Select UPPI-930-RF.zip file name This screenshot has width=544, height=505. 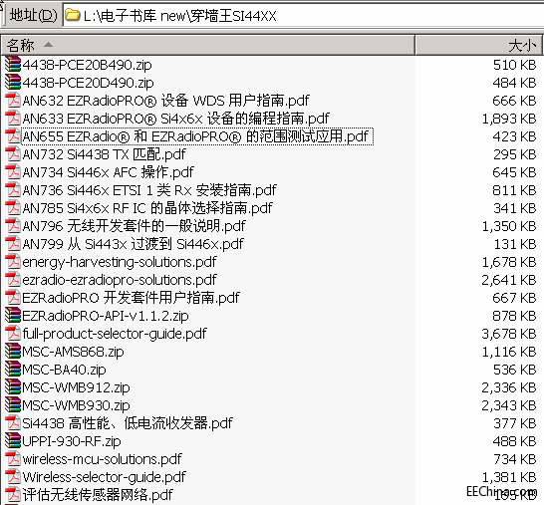point(72,441)
